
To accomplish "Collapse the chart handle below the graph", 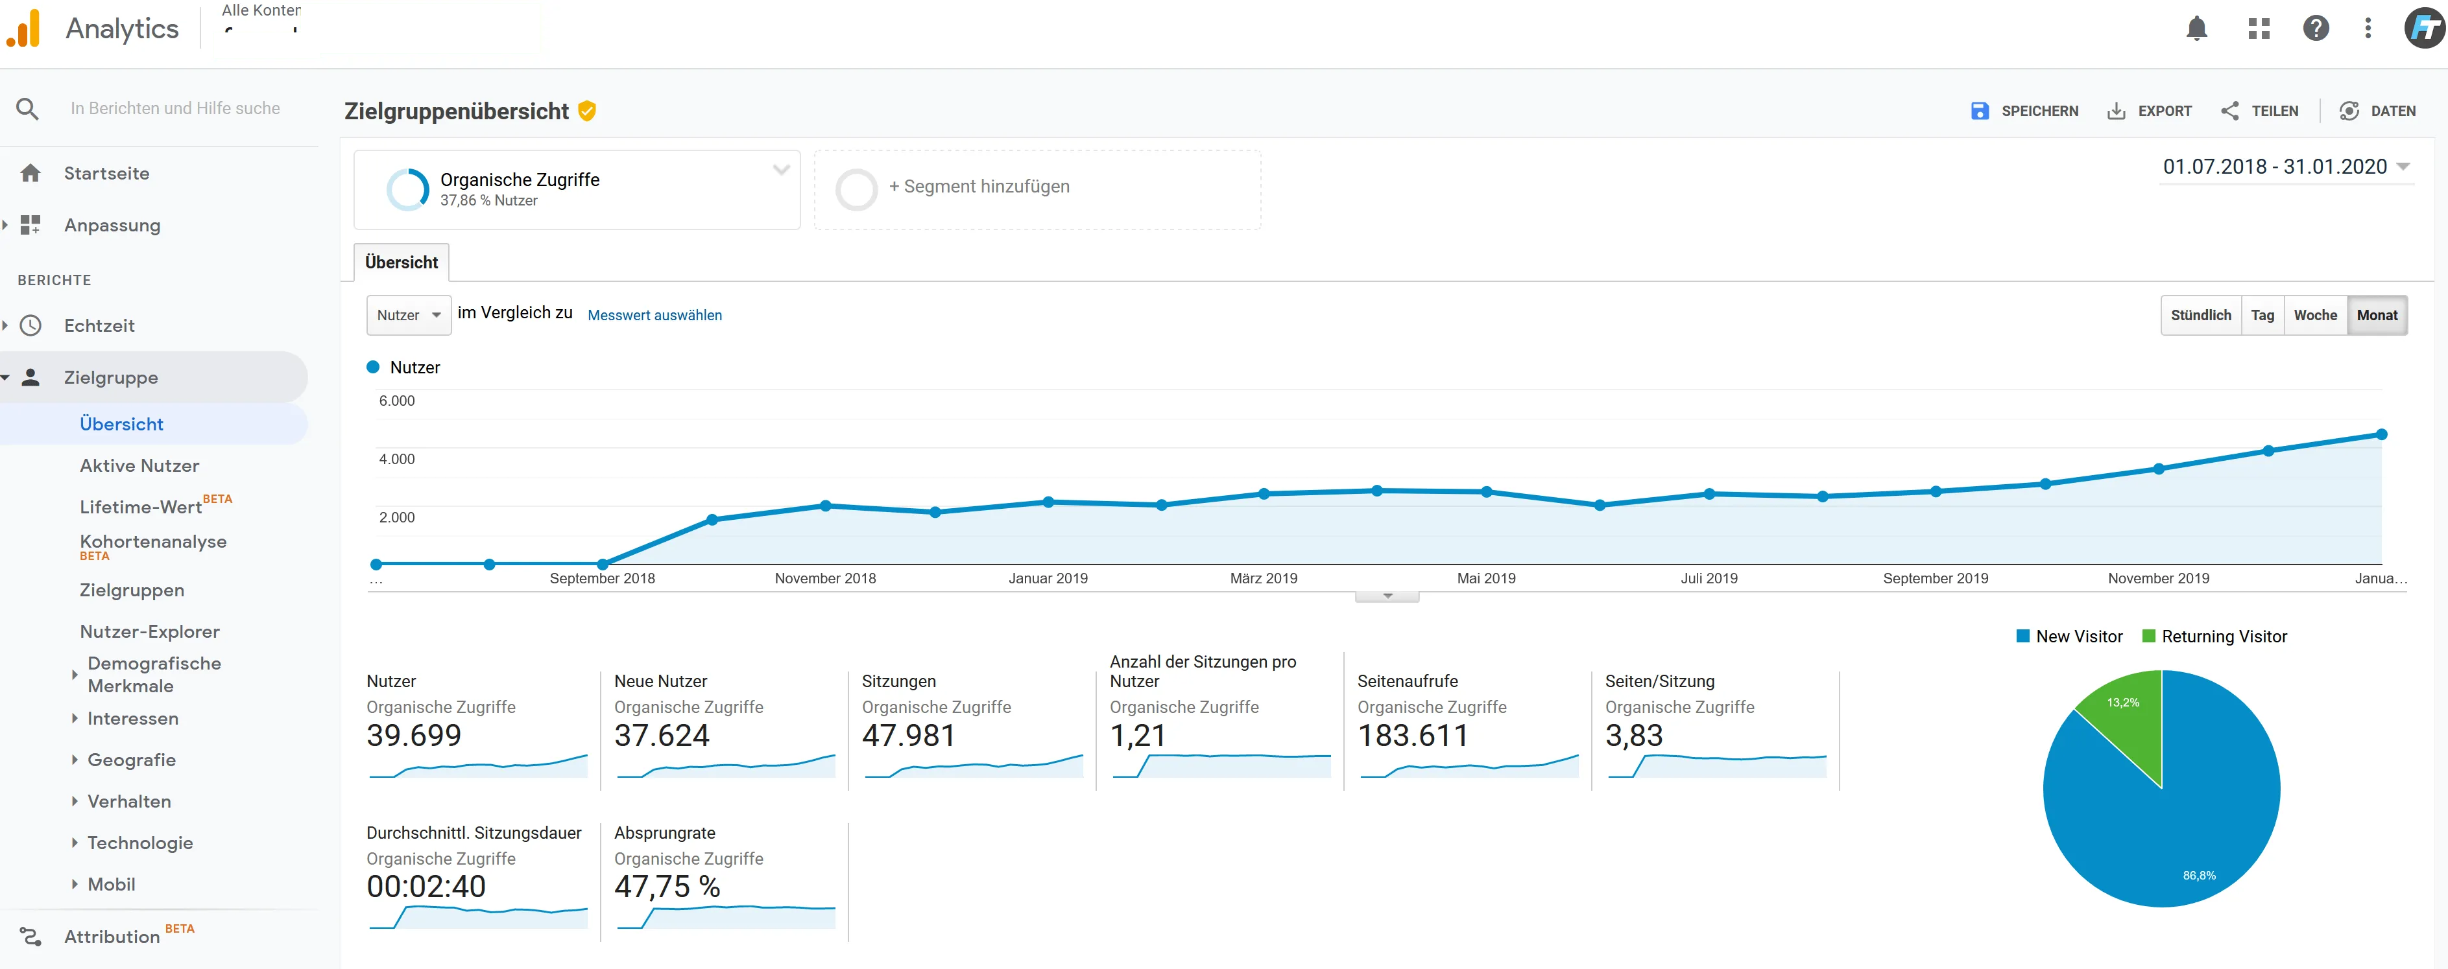I will (x=1387, y=596).
